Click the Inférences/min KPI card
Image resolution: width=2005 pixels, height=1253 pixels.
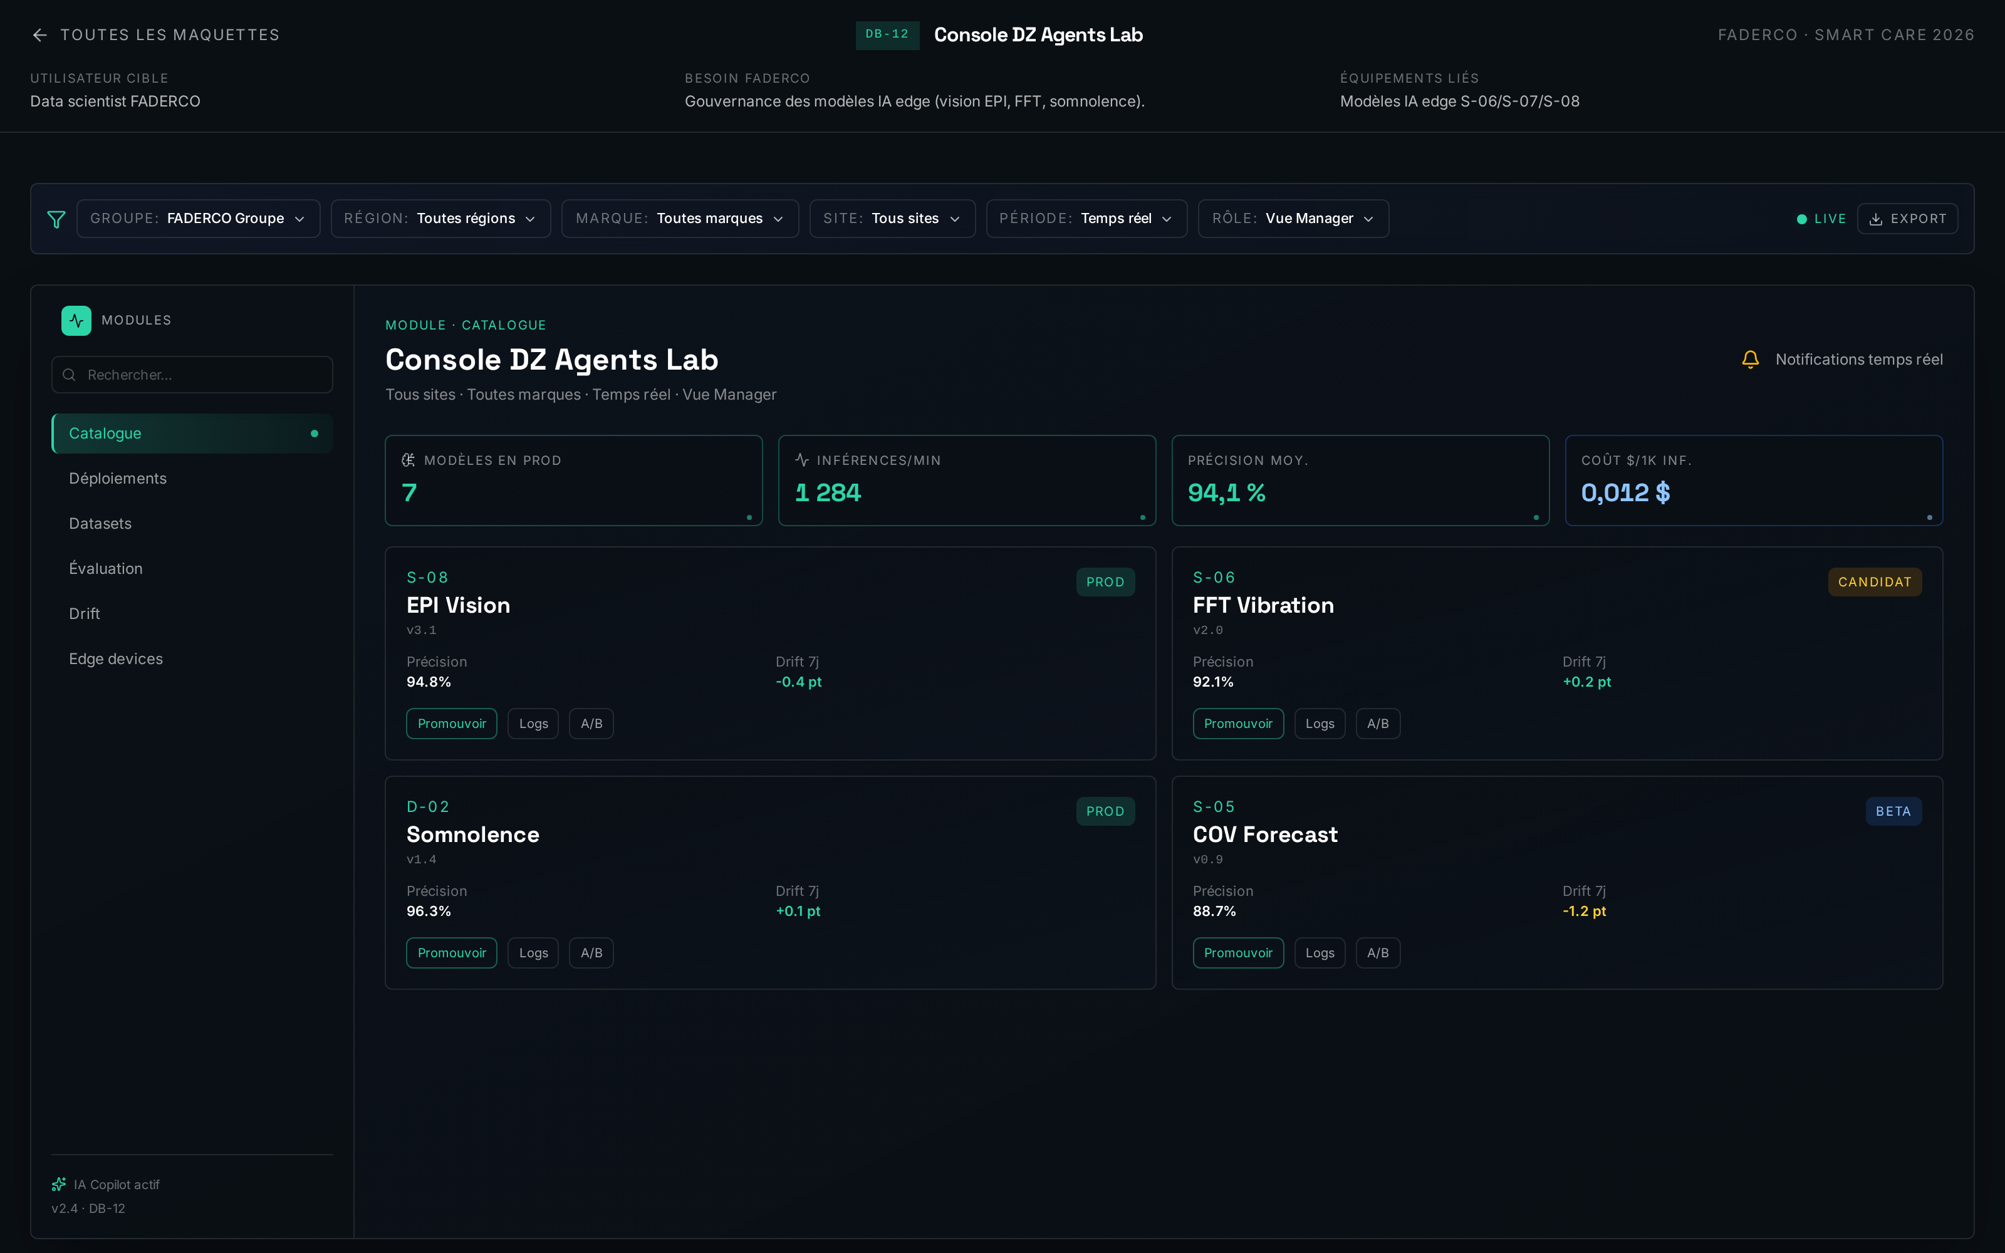pos(967,481)
